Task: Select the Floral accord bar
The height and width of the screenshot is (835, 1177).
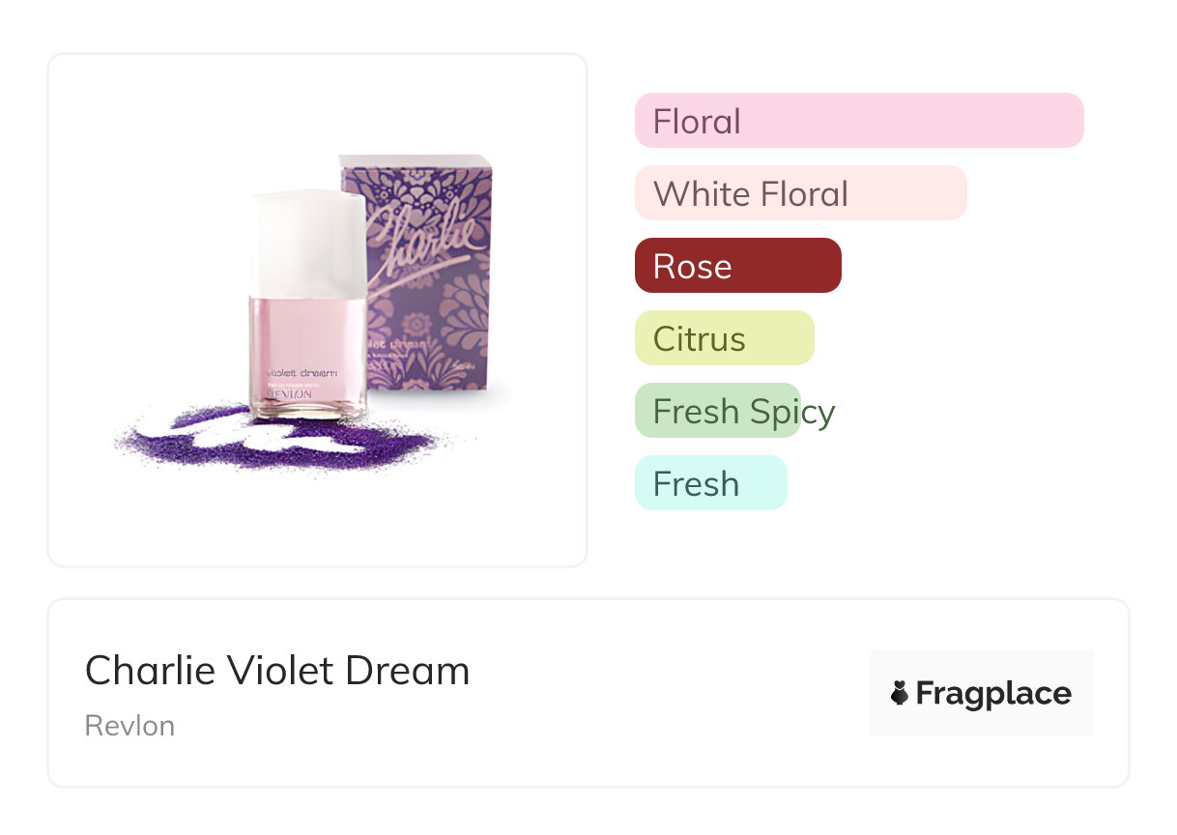Action: 858,121
